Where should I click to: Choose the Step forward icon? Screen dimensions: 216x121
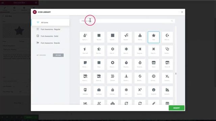154,51
